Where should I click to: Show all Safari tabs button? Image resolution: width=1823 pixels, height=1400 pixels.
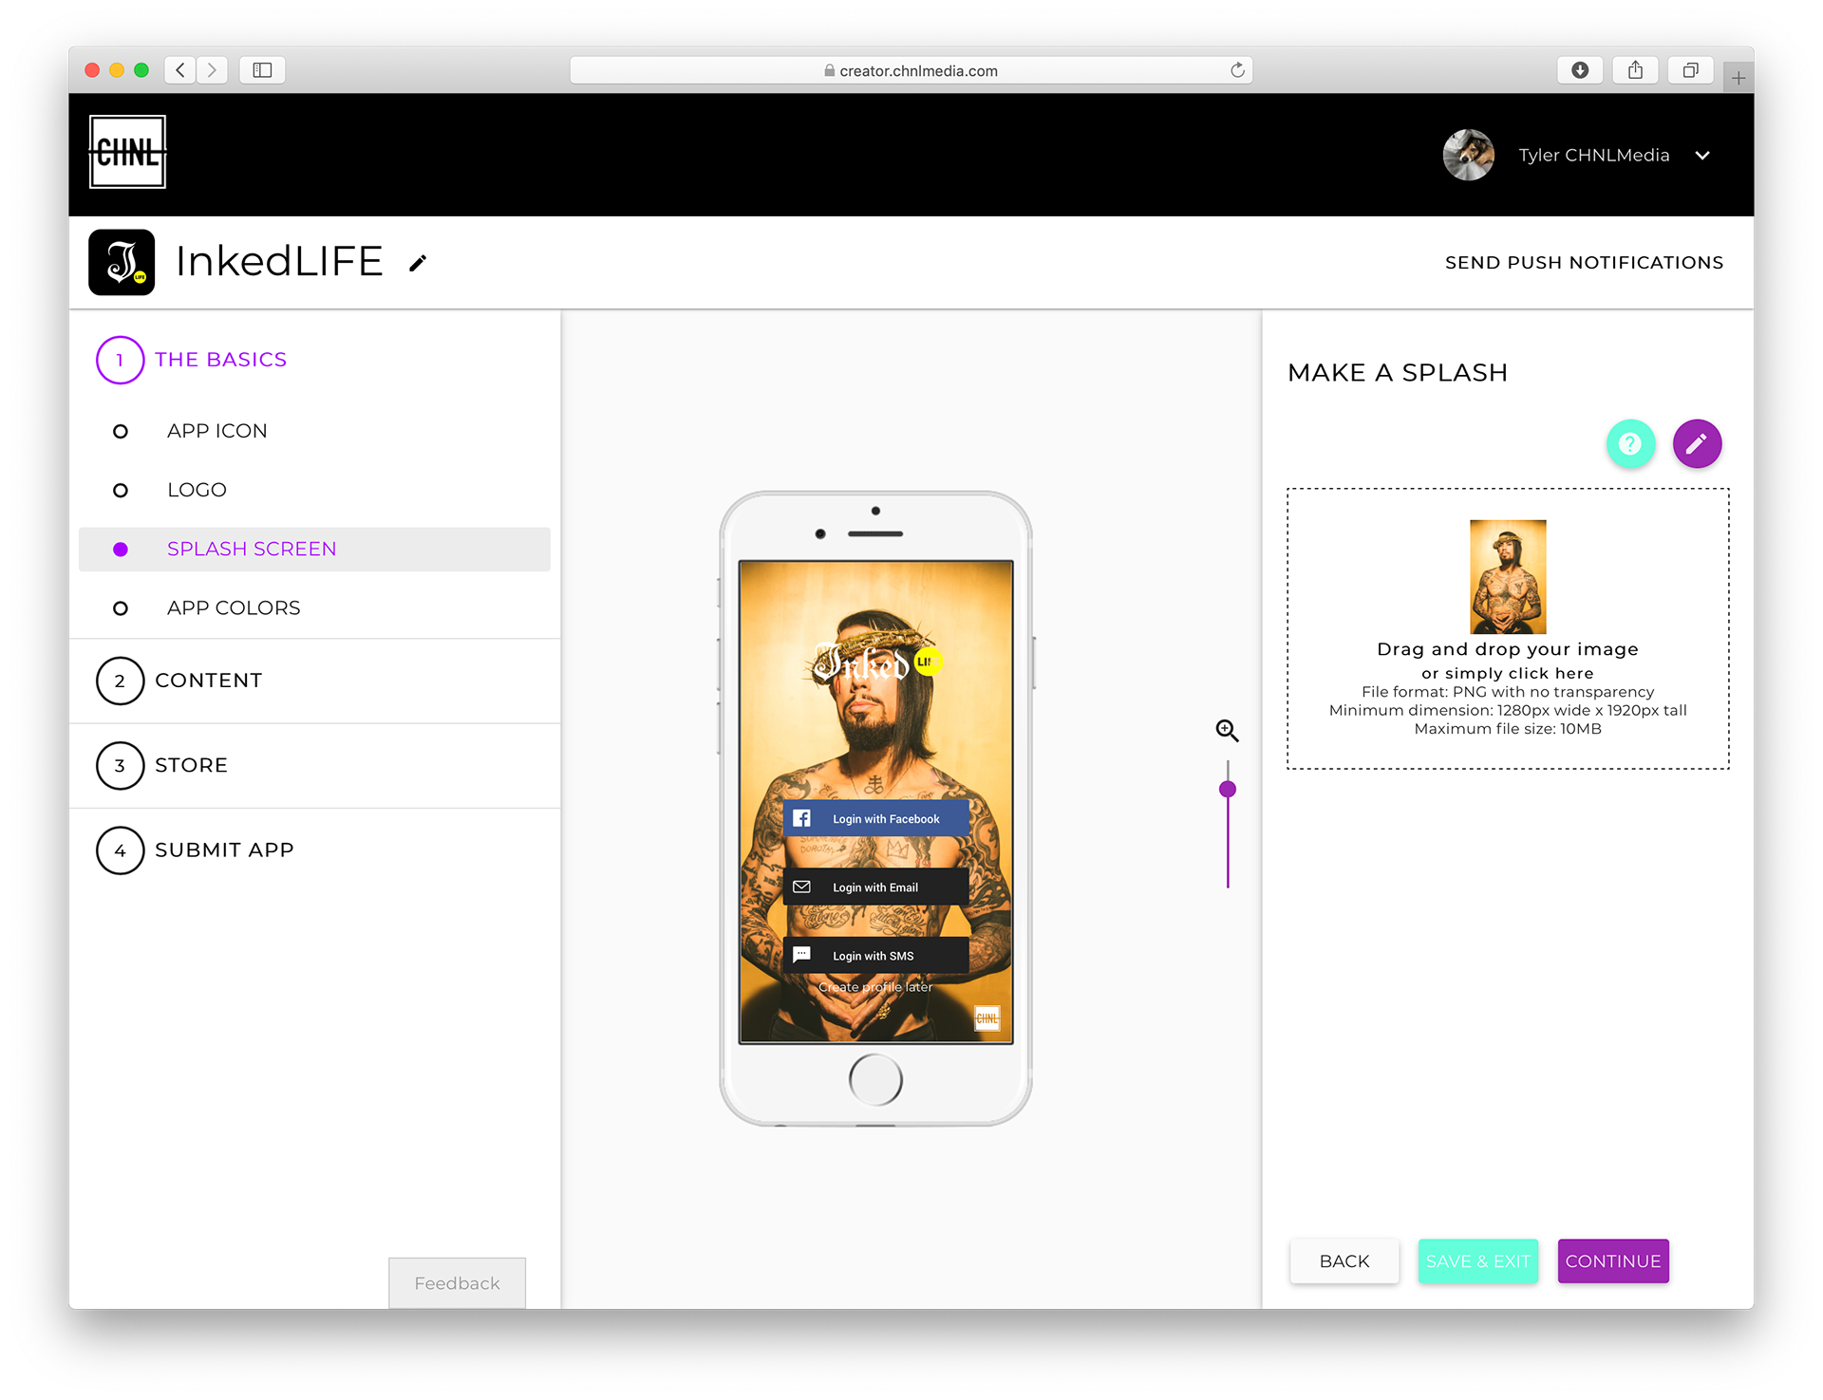click(x=1690, y=70)
